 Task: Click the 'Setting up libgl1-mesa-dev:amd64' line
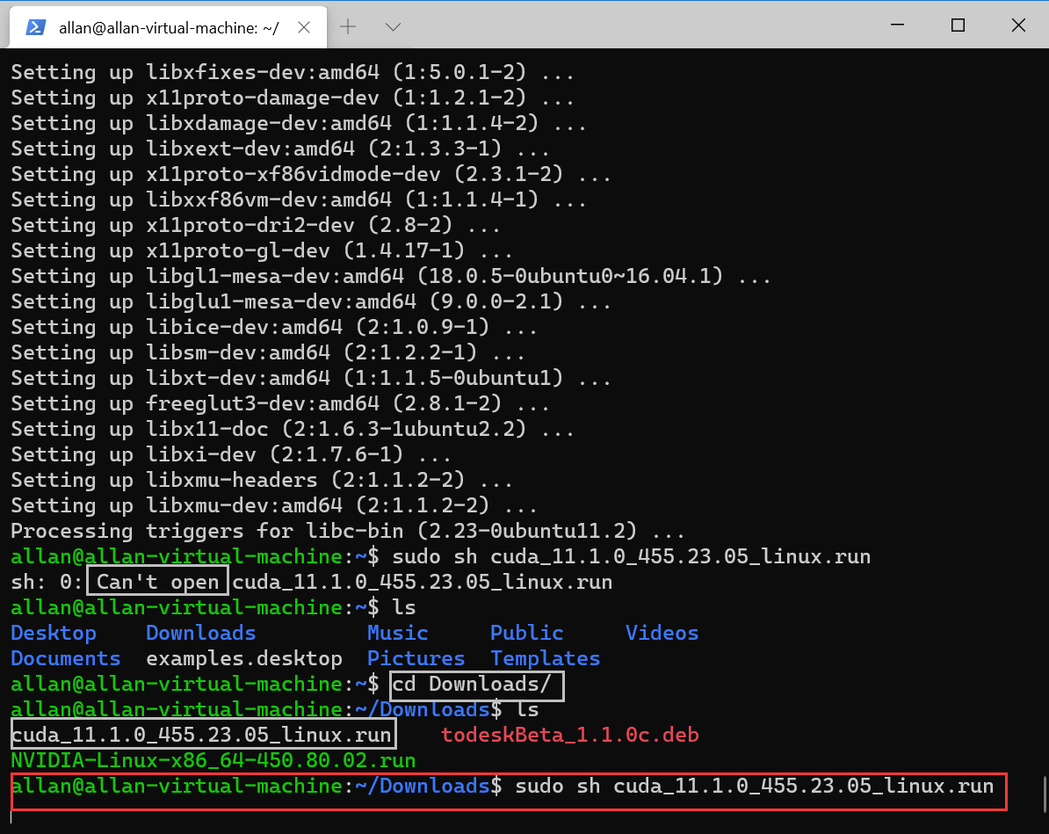[391, 277]
